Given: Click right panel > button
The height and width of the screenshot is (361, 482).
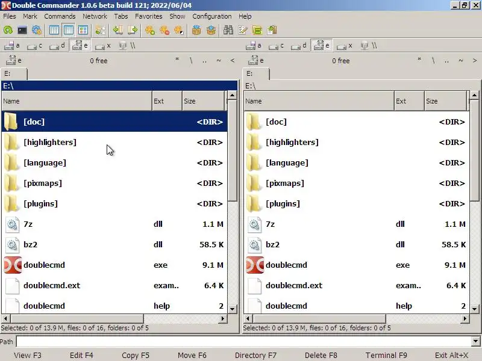Looking at the screenshot, I should [475, 60].
